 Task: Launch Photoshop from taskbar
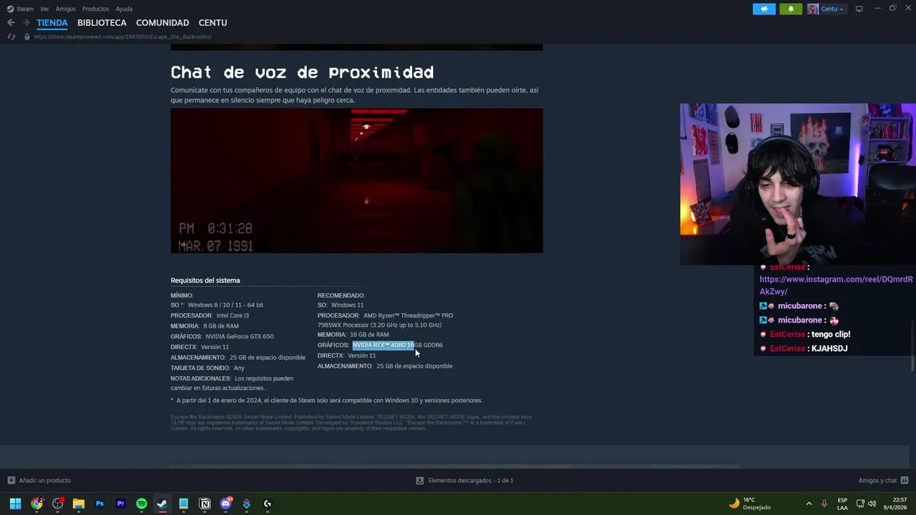click(x=99, y=504)
